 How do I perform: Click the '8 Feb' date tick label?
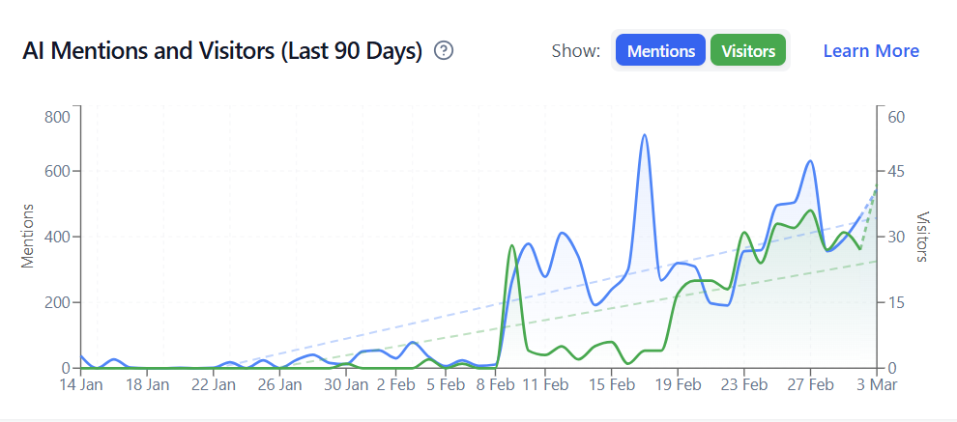tap(495, 384)
